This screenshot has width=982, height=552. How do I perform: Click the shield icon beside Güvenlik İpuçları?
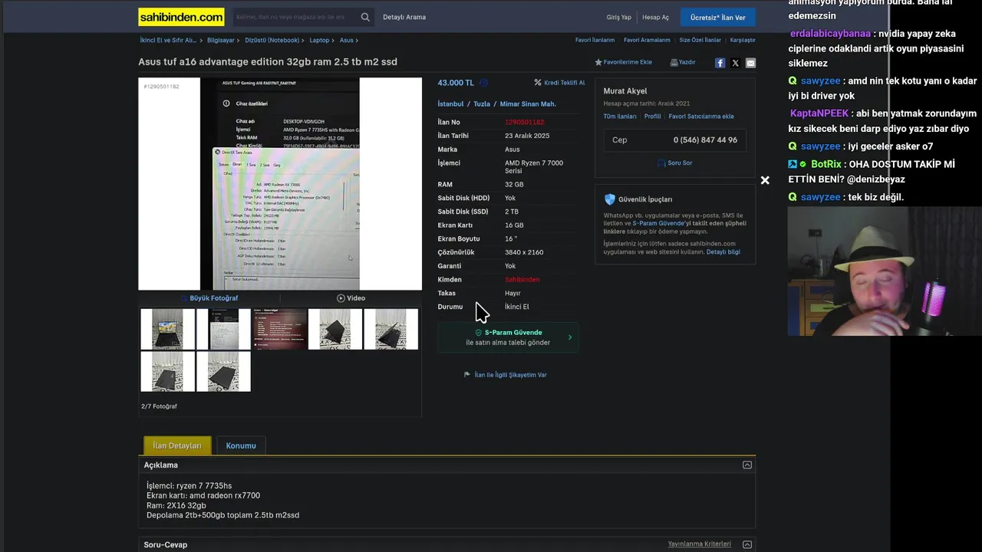(610, 199)
